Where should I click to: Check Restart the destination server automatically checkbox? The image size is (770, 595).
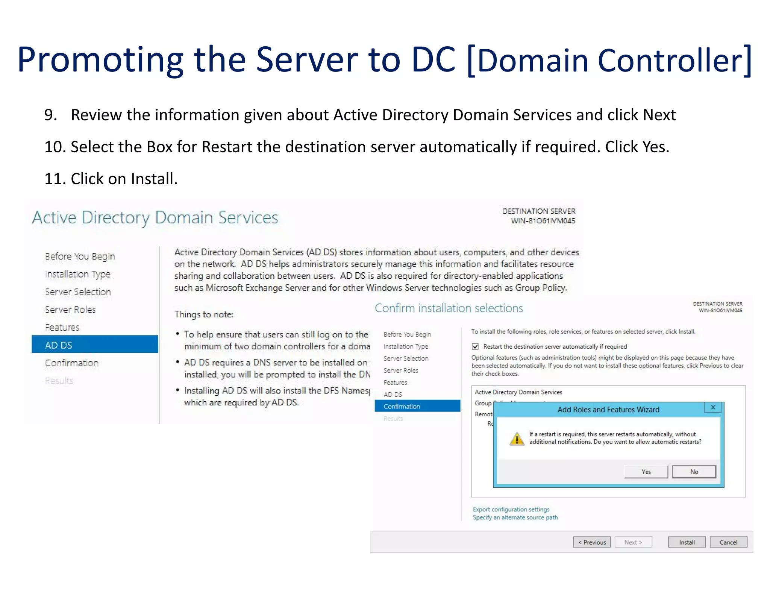[x=475, y=346]
